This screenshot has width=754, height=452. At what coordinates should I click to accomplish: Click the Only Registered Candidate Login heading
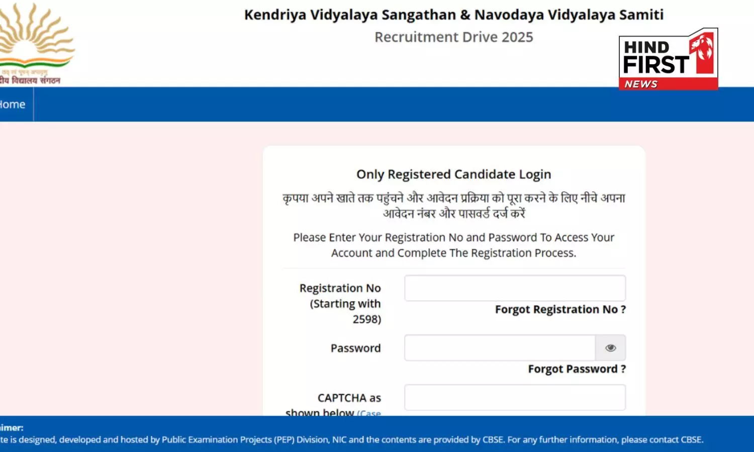point(453,174)
